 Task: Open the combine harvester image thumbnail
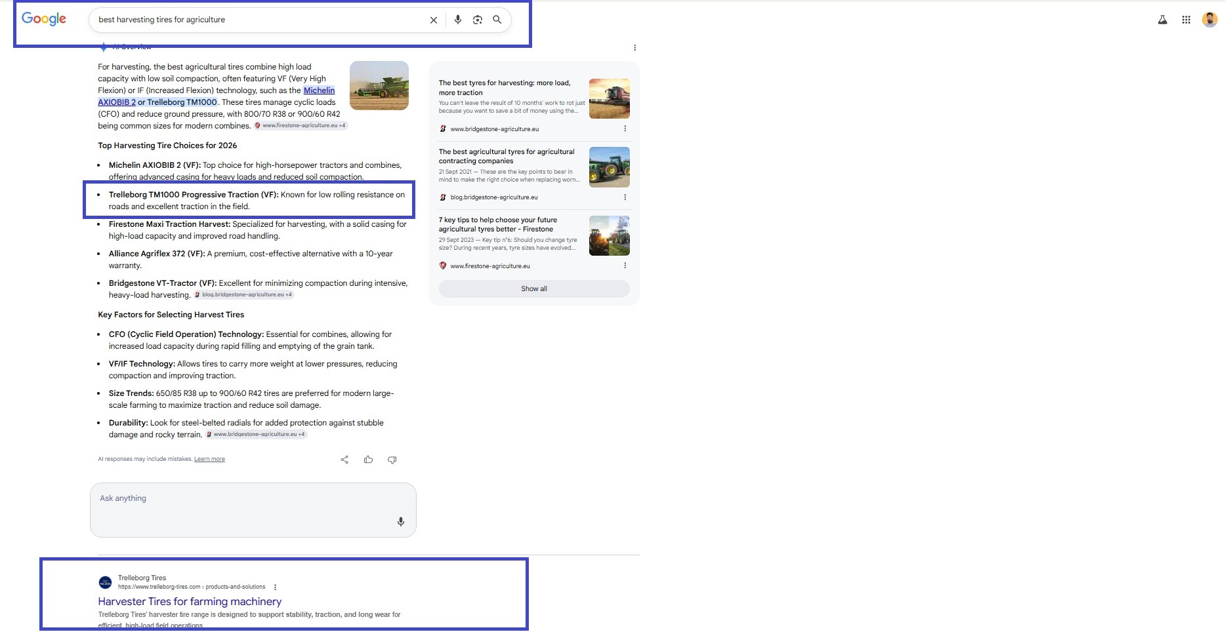click(379, 85)
